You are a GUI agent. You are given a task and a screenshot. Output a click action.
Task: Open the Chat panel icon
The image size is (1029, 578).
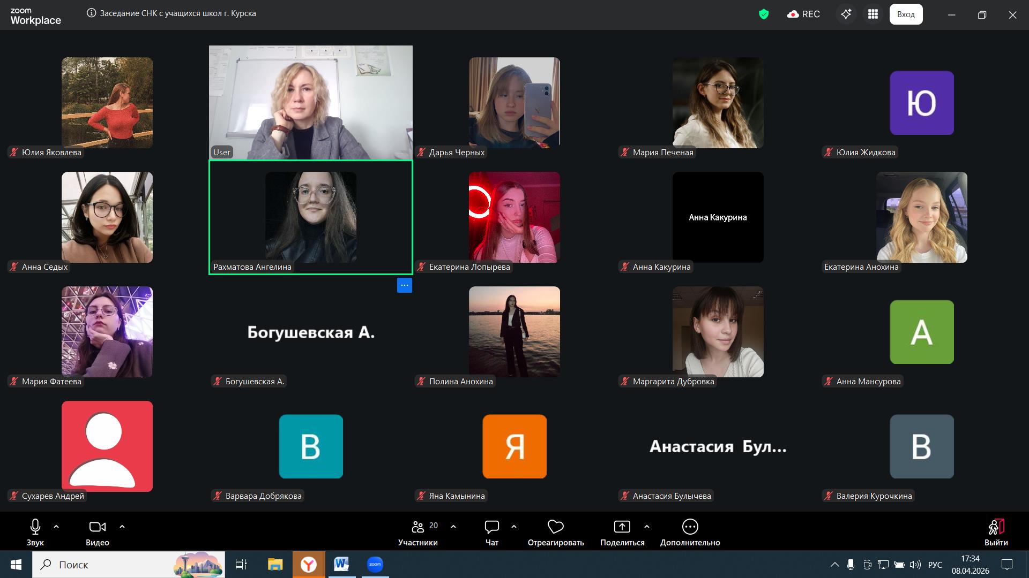[x=491, y=527]
